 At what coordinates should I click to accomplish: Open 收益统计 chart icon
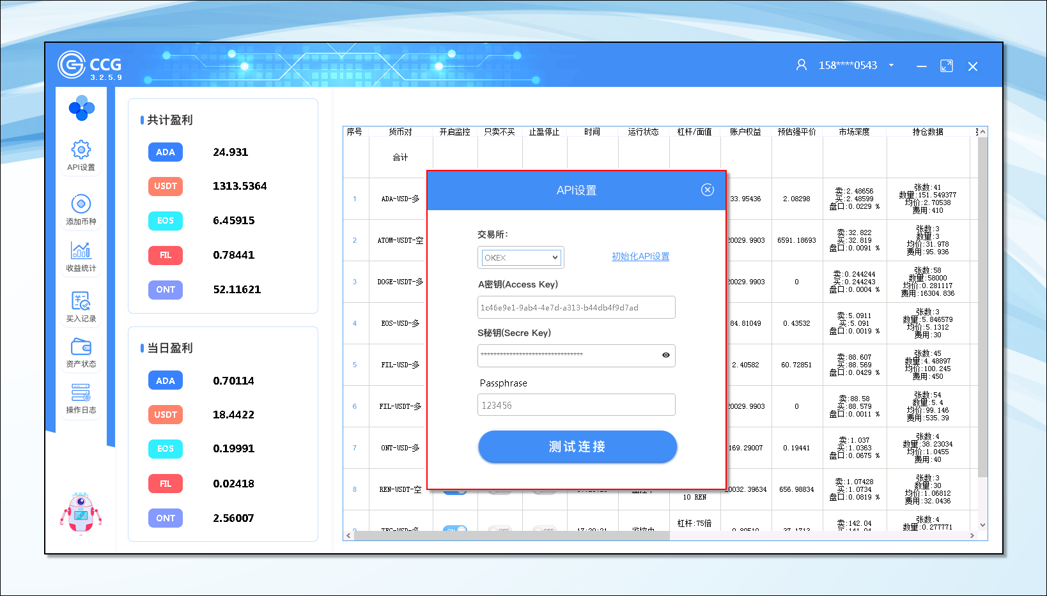click(x=81, y=250)
